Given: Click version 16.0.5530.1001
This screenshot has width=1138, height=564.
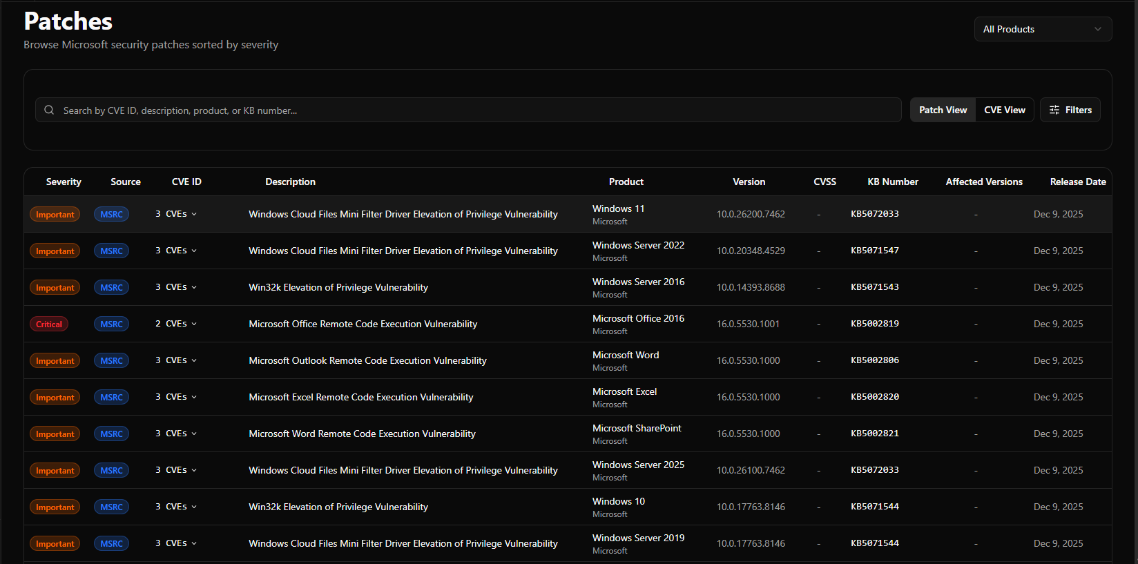Looking at the screenshot, I should [748, 324].
